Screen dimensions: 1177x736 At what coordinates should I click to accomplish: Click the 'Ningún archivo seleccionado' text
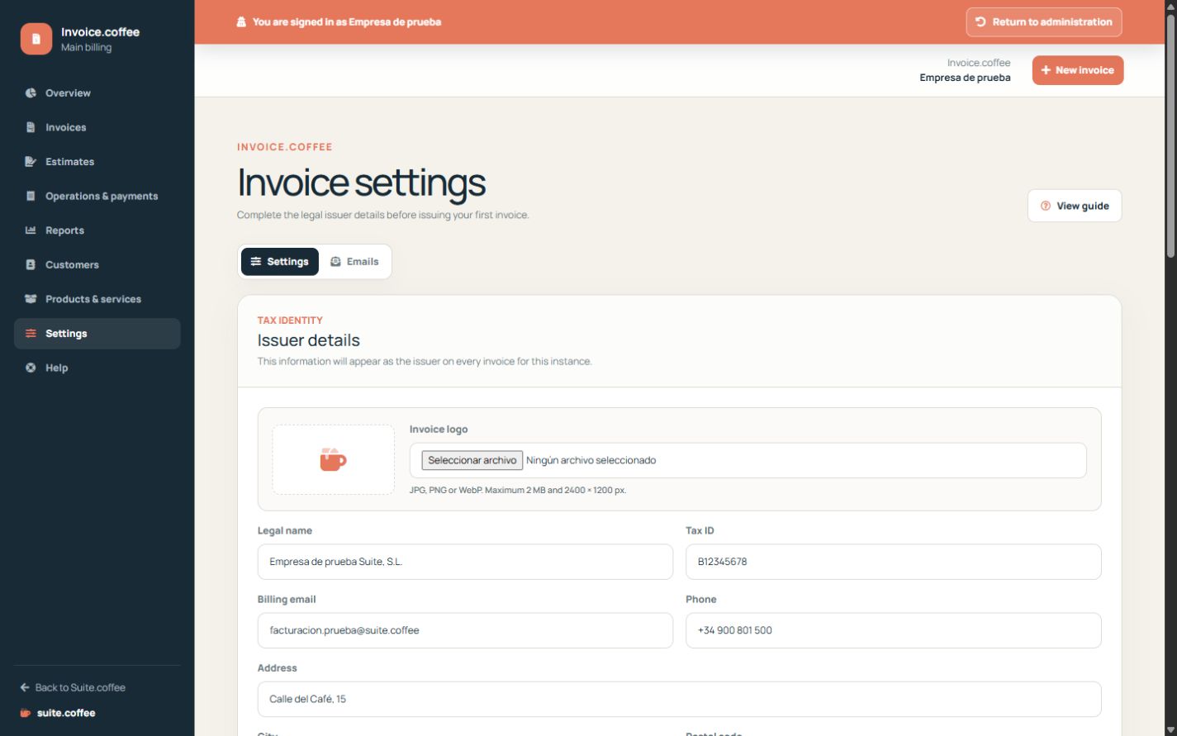pos(591,460)
